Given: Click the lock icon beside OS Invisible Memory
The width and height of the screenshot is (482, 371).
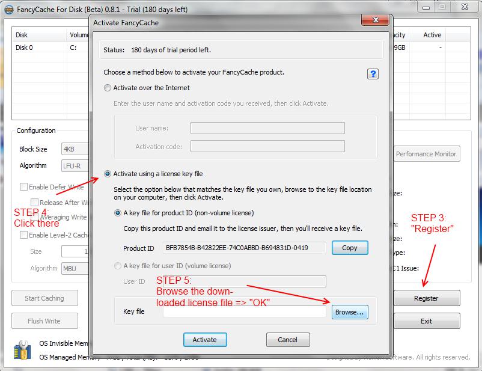Looking at the screenshot, I should pyautogui.click(x=22, y=350).
